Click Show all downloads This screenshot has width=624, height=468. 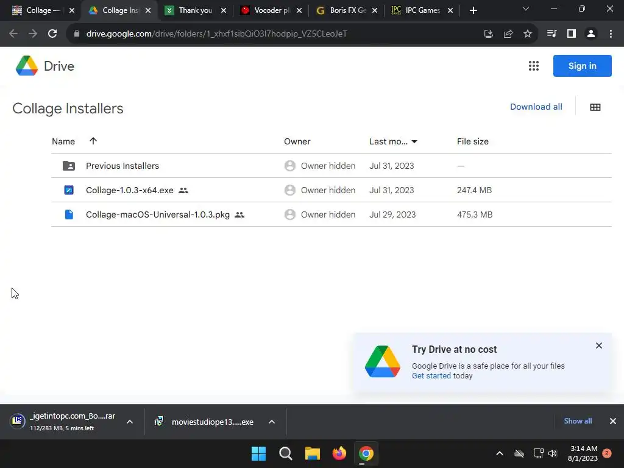[578, 421]
